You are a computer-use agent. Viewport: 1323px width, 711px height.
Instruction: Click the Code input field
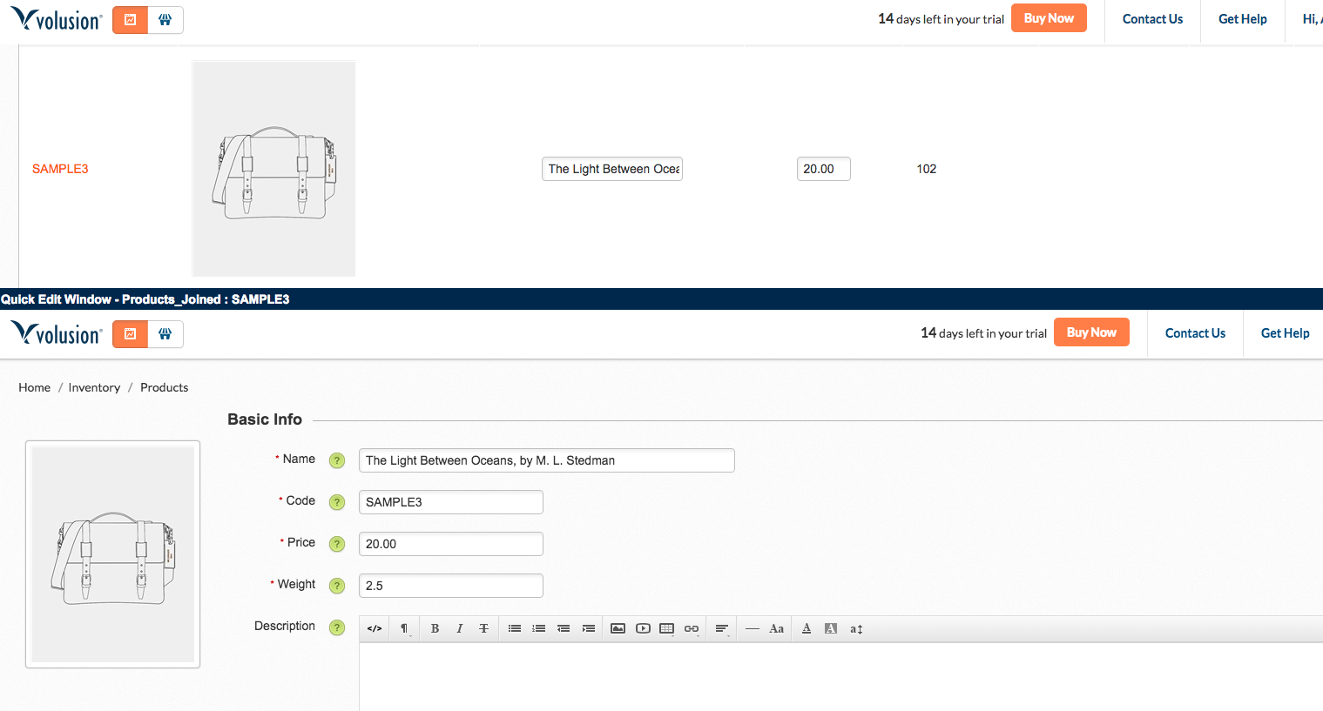pos(451,502)
